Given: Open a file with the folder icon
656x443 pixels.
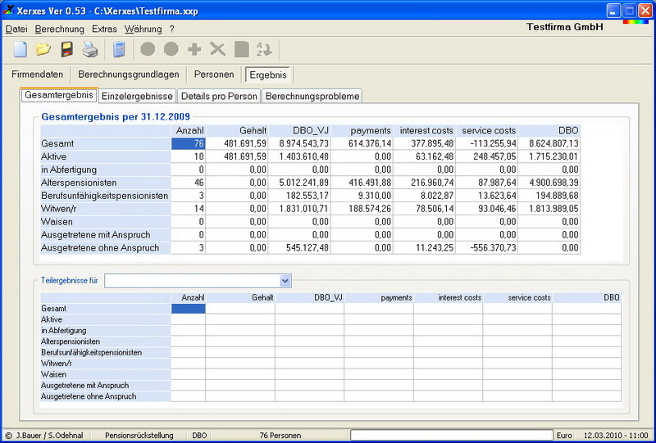Looking at the screenshot, I should tap(43, 50).
